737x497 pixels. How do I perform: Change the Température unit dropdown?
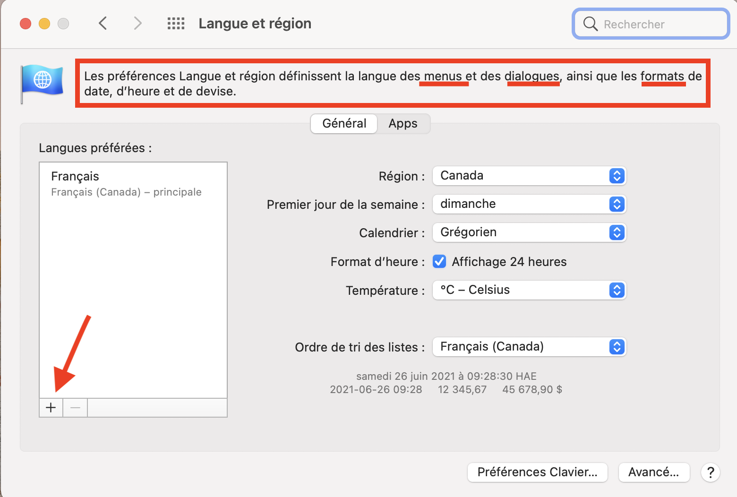(x=529, y=290)
